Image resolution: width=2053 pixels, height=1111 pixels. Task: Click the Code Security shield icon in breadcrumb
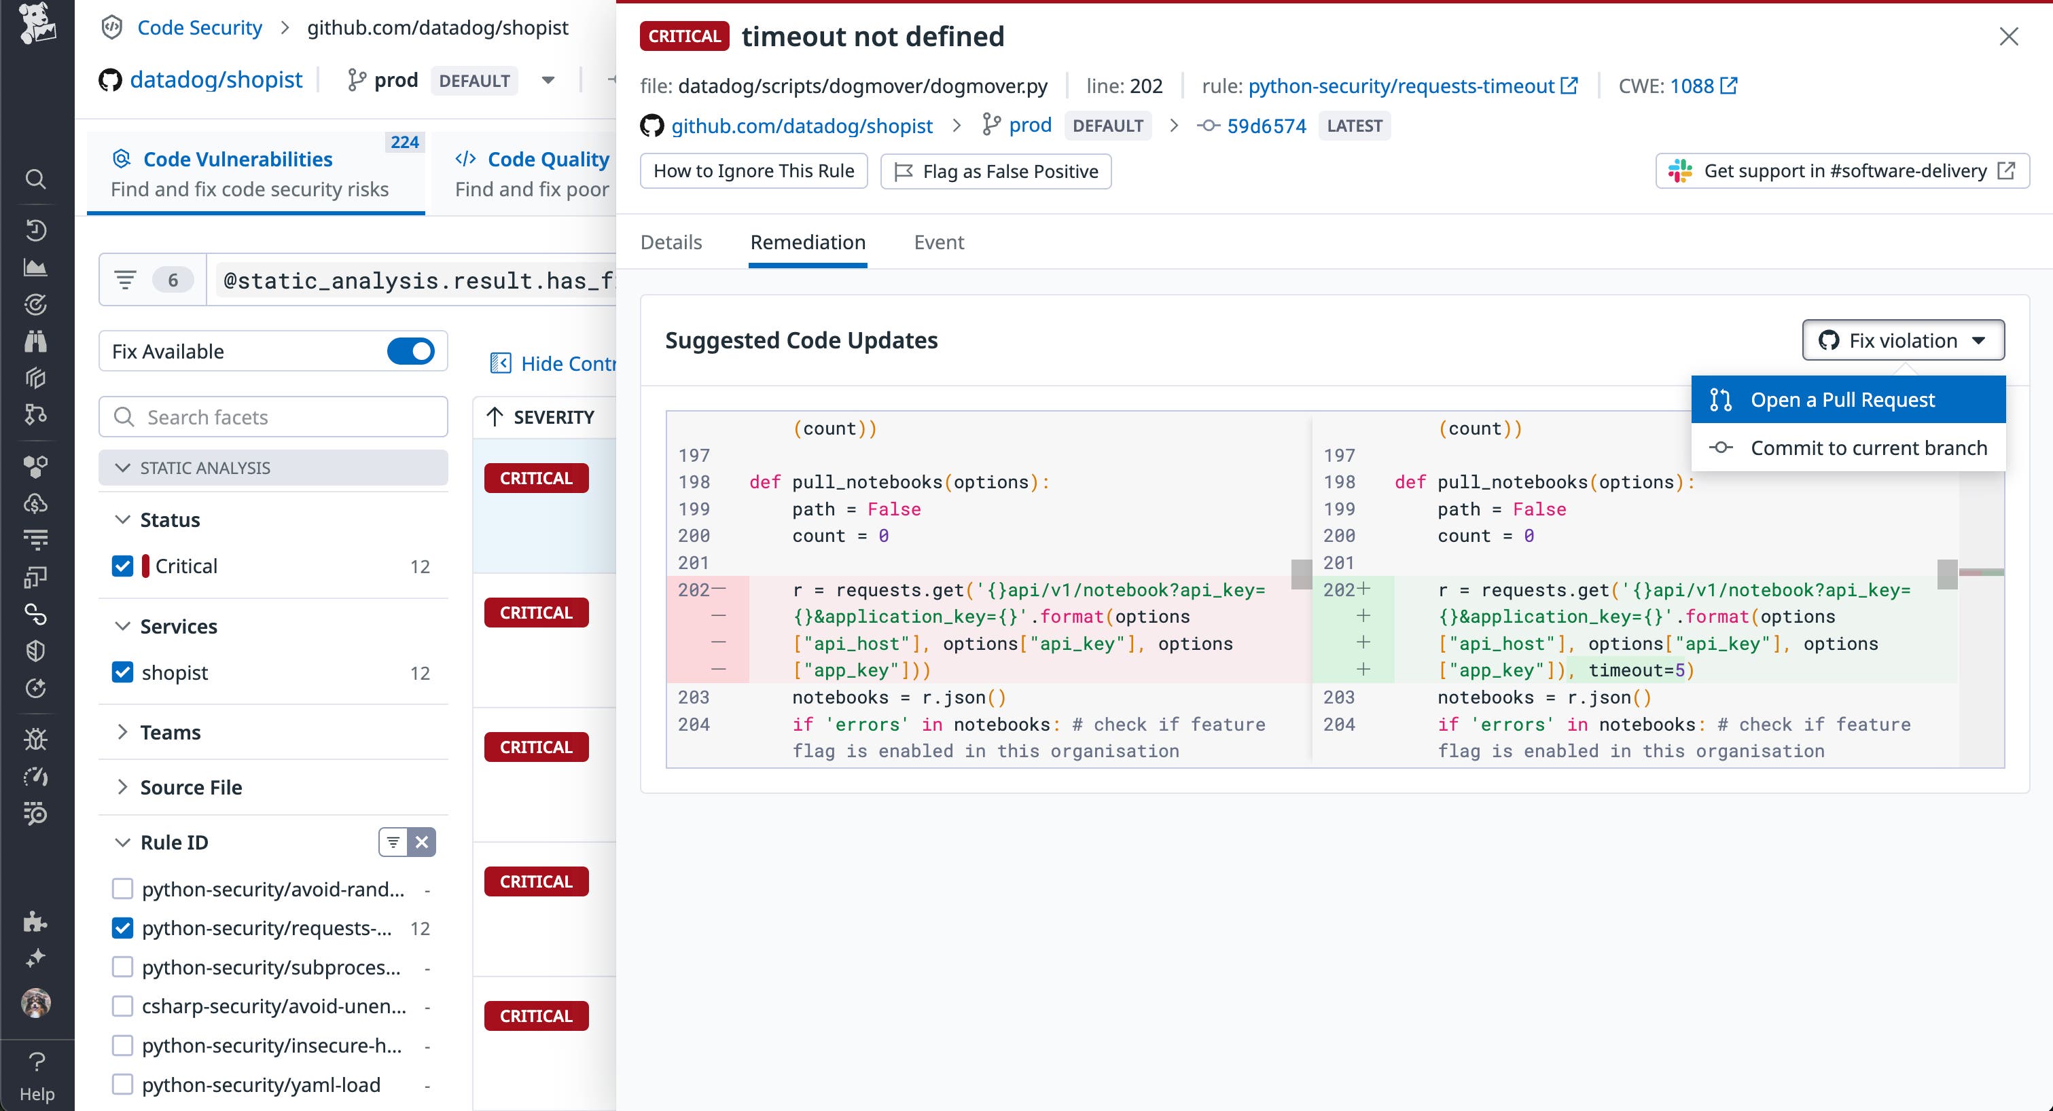tap(111, 27)
